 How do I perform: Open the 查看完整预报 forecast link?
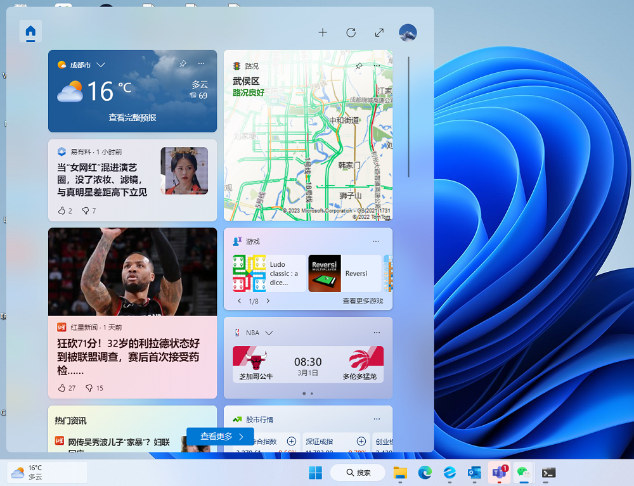click(x=133, y=118)
